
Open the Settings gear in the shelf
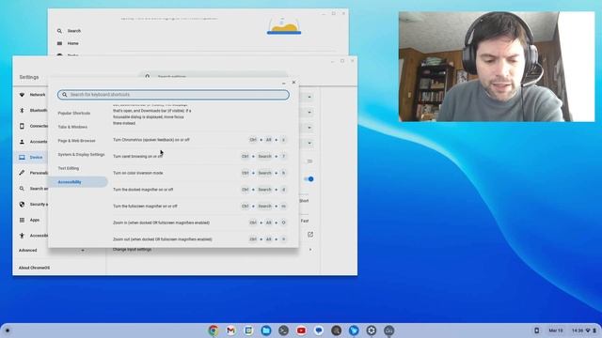pyautogui.click(x=372, y=330)
